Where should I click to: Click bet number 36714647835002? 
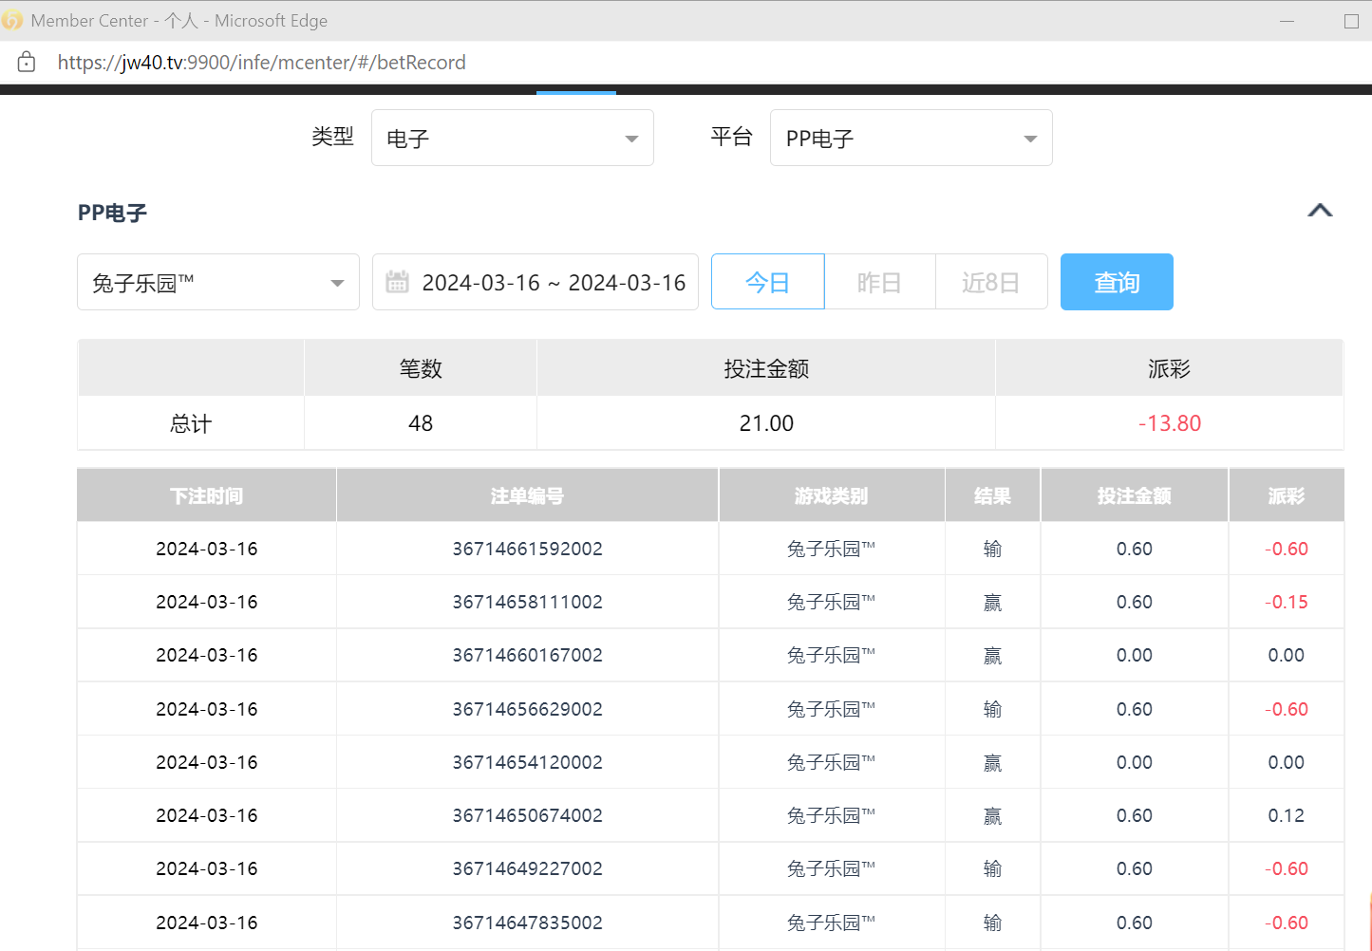point(528,923)
